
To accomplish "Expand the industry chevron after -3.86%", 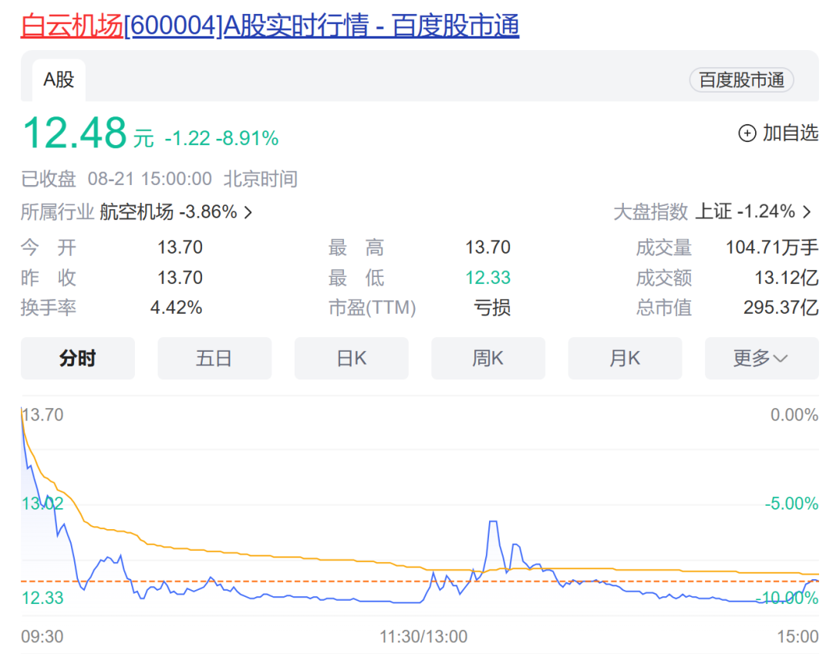I will (x=248, y=213).
